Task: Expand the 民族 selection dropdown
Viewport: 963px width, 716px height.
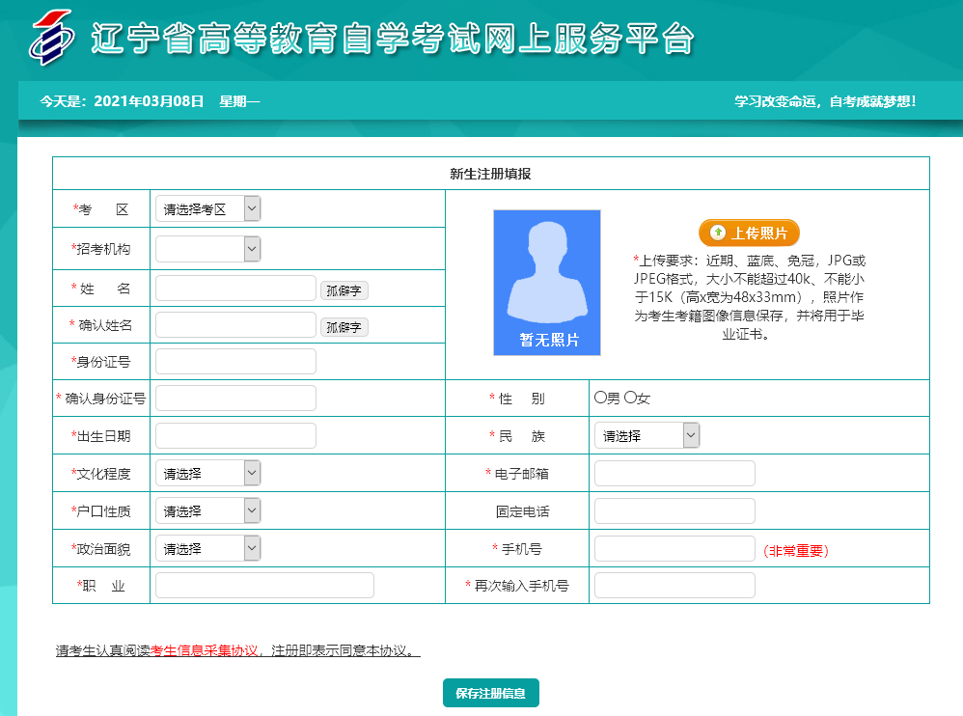Action: click(647, 435)
